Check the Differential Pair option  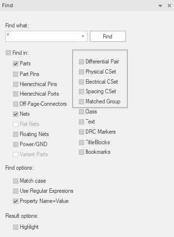pos(81,62)
